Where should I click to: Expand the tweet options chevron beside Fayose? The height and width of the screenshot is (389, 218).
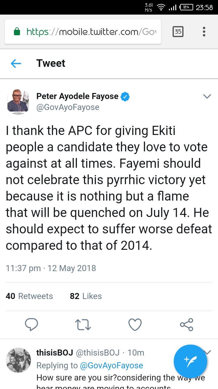[207, 97]
